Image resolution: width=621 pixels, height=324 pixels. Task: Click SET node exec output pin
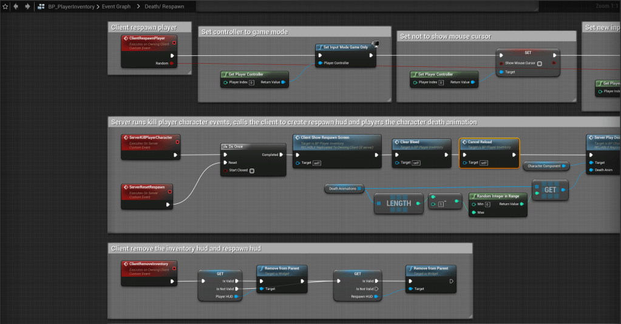coord(555,55)
